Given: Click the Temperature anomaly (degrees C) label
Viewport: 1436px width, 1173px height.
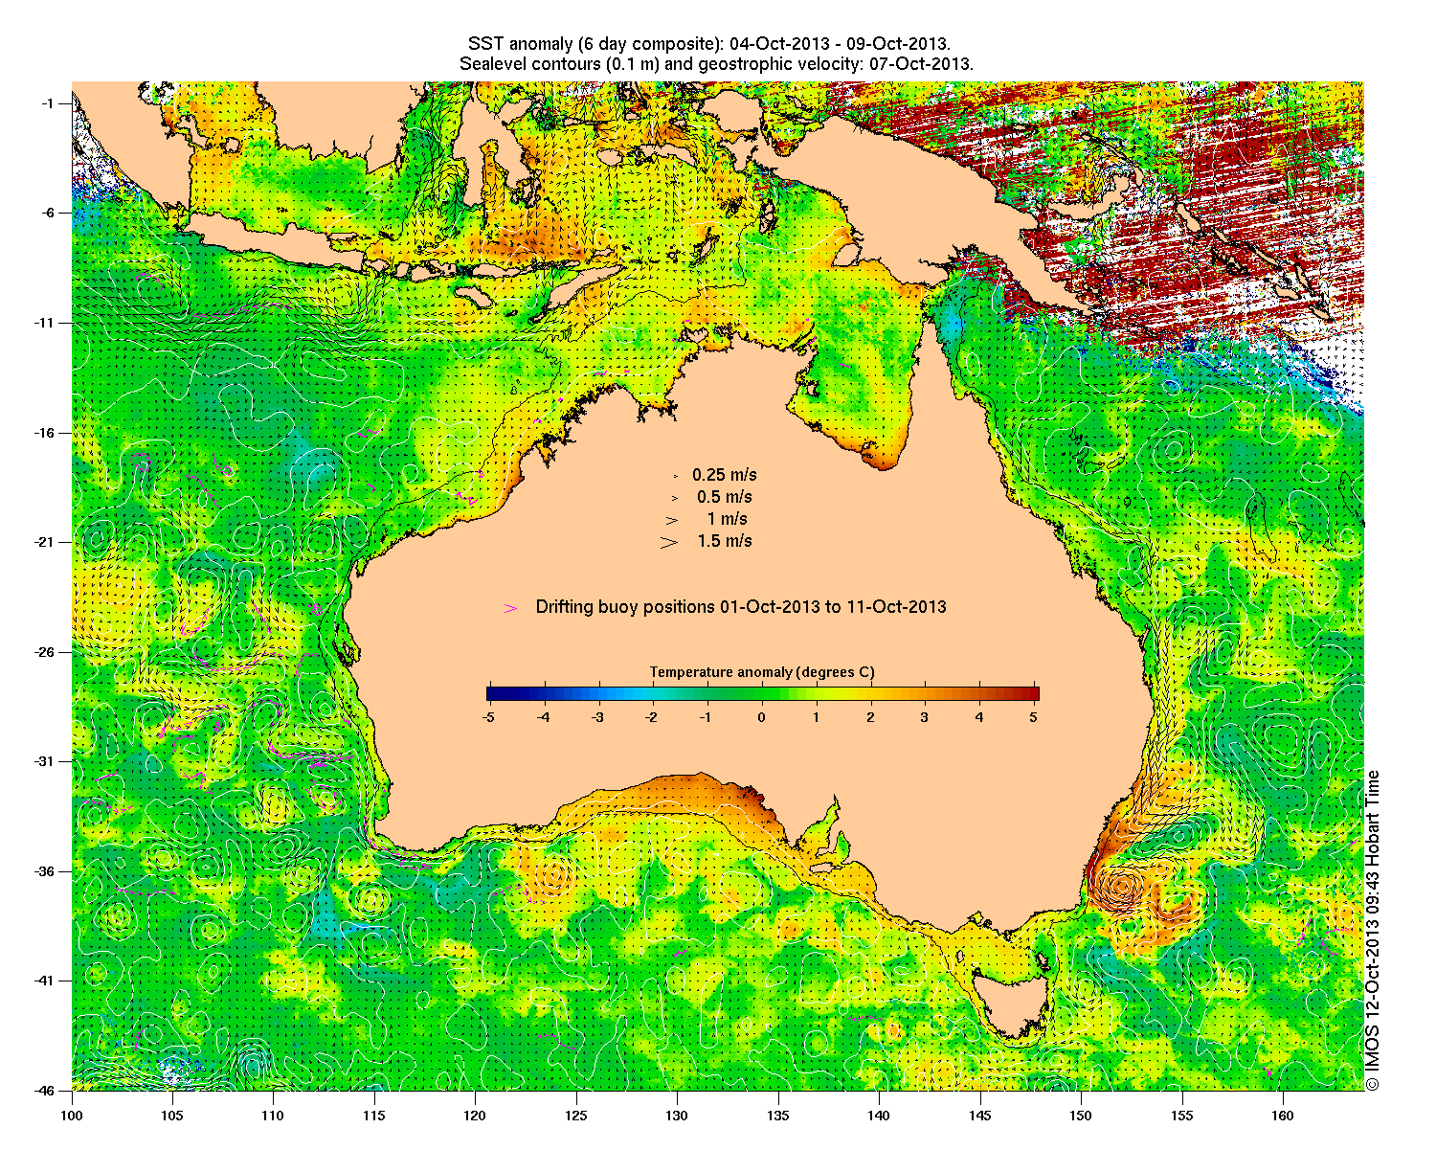Looking at the screenshot, I should point(762,672).
